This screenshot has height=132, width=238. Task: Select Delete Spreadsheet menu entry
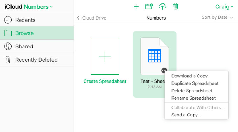click(x=192, y=91)
